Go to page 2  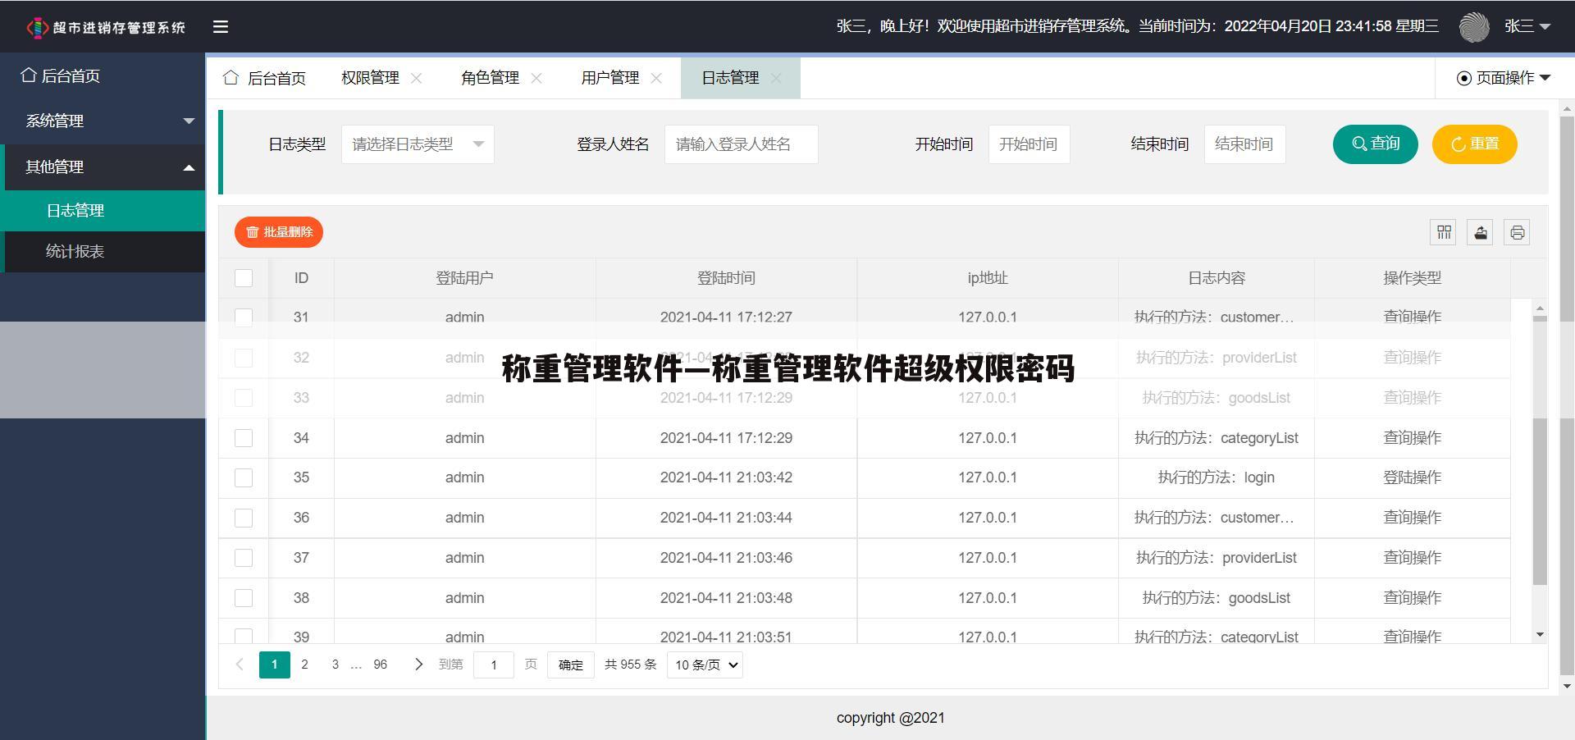[x=305, y=665]
